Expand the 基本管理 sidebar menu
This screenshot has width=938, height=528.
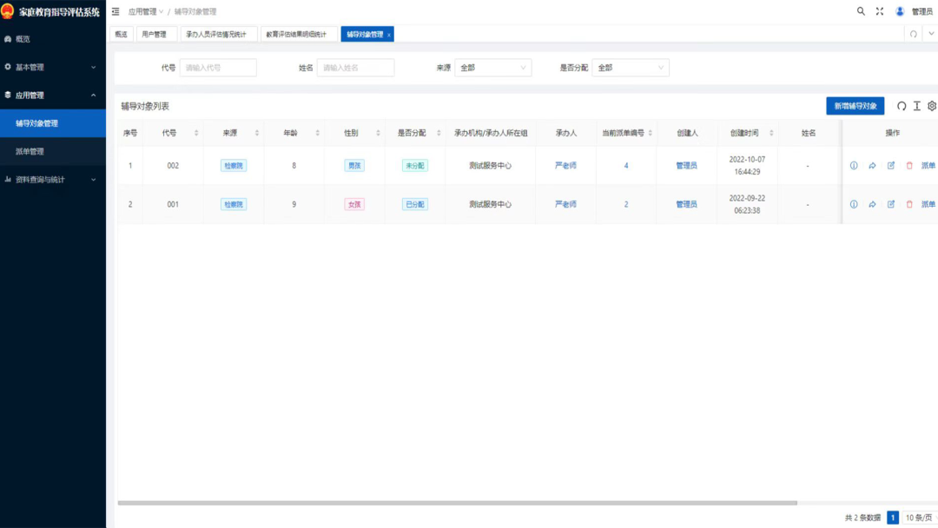53,67
